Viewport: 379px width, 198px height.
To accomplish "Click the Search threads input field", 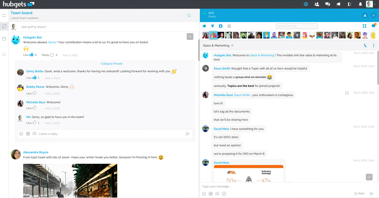I will [297, 26].
